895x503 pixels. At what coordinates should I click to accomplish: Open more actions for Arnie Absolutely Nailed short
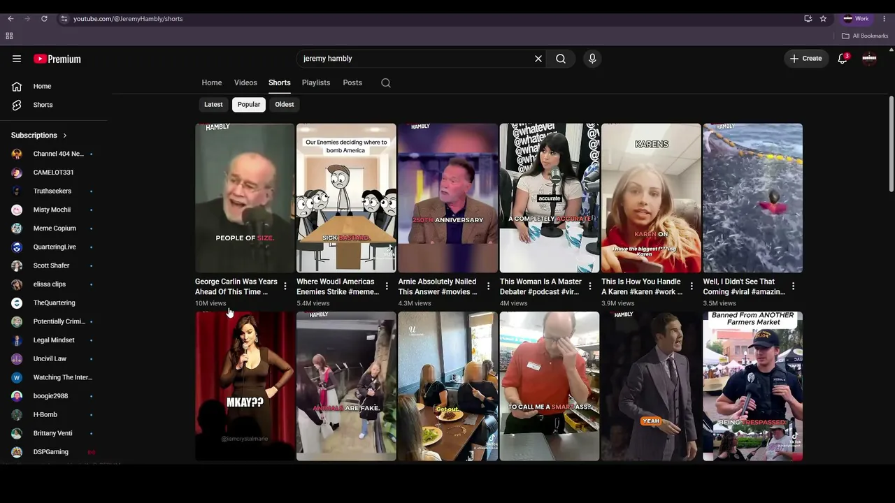point(488,286)
